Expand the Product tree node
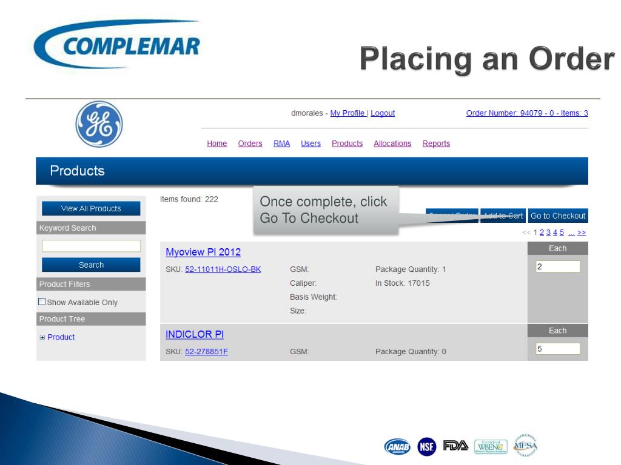Screen dimensions: 621x465 pos(42,337)
